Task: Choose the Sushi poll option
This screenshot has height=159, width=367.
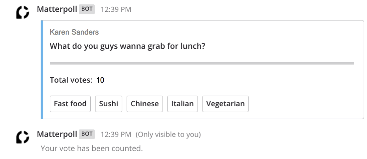Action: [109, 104]
